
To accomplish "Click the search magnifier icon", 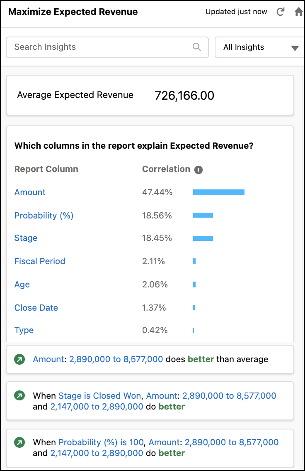I will coord(197,47).
